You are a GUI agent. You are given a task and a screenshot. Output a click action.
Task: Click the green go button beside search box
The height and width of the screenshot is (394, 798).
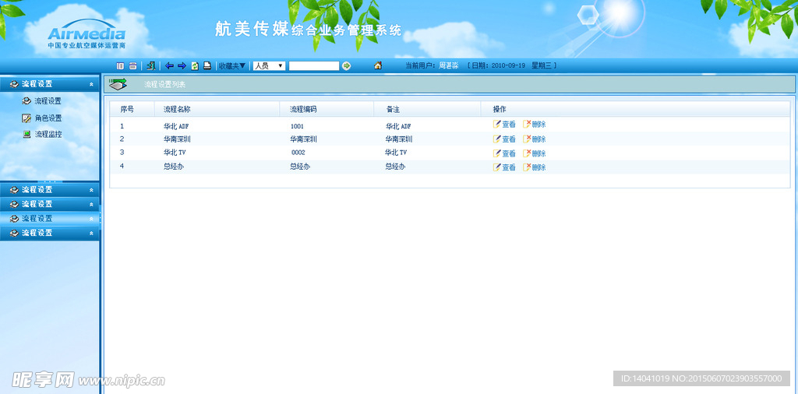[347, 66]
